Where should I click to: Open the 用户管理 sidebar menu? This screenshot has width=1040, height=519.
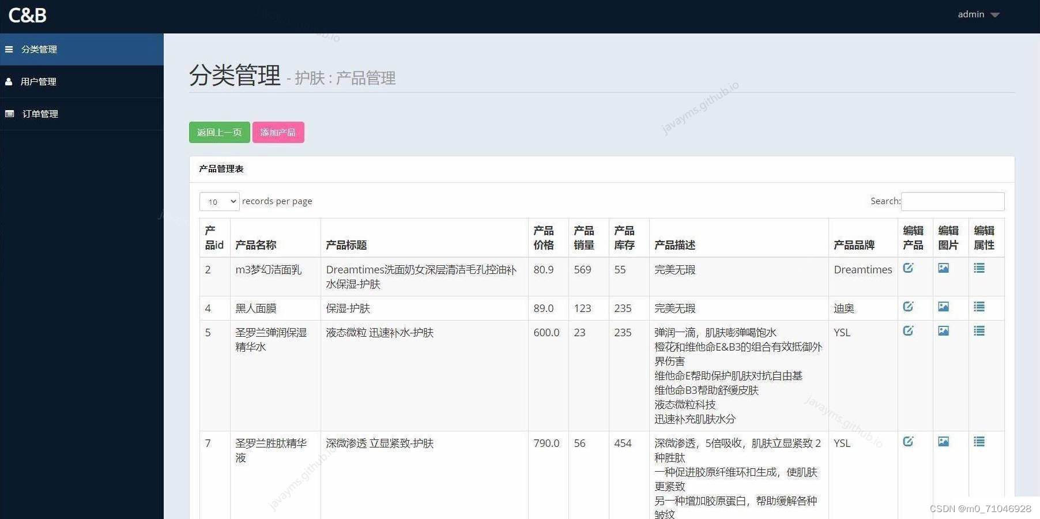[82, 82]
